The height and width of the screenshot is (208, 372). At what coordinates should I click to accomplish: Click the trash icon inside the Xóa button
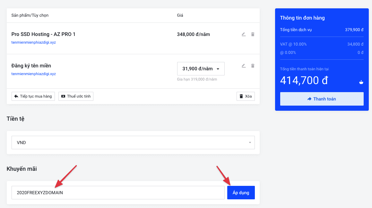point(241,96)
